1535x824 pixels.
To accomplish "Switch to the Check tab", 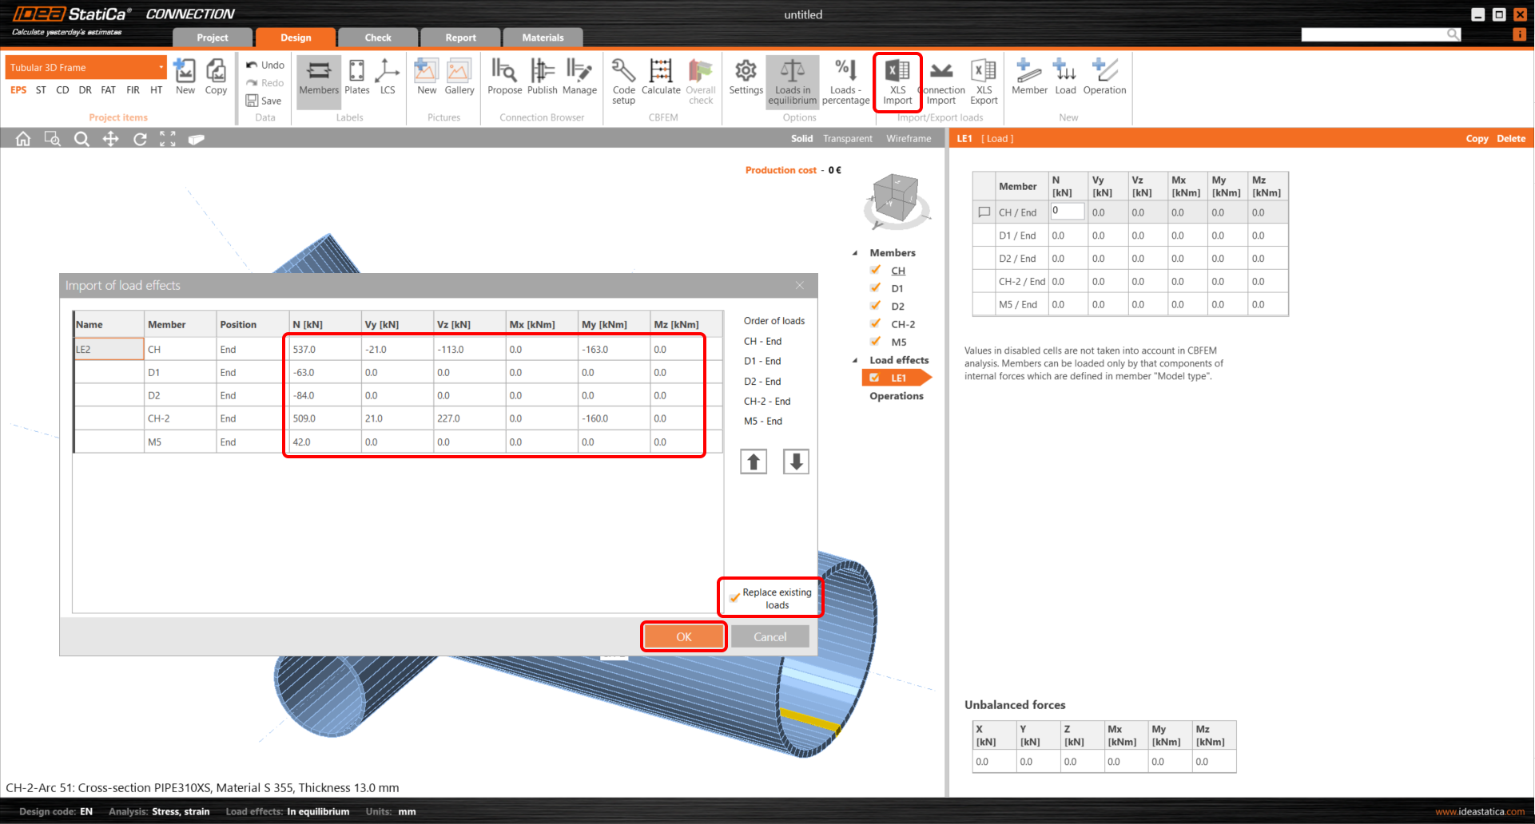I will pos(378,38).
